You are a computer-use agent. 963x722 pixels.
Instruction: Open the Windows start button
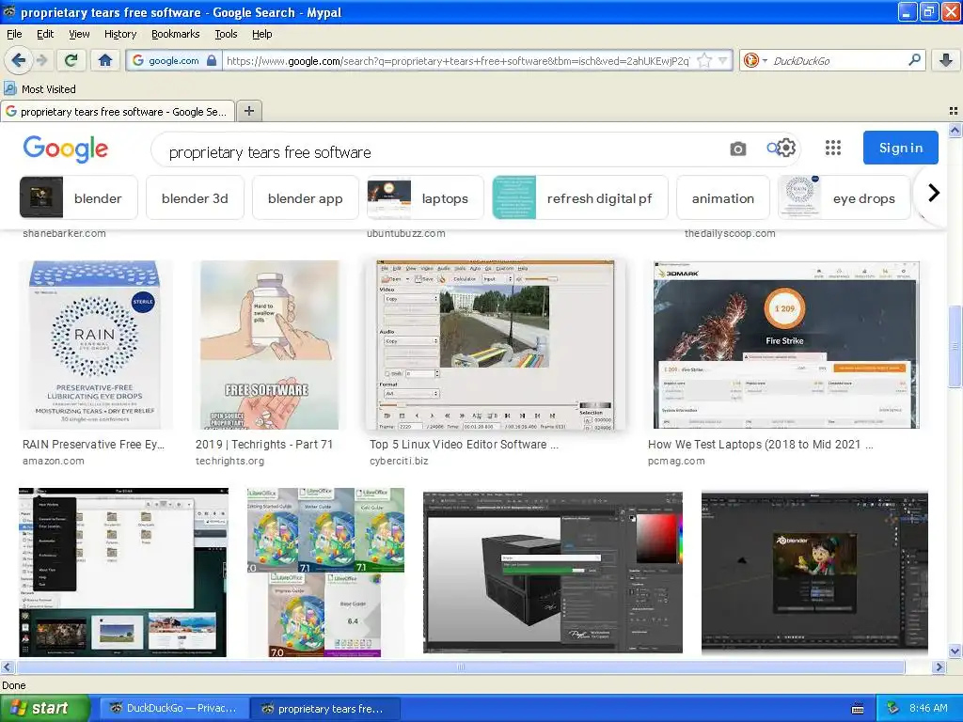(x=44, y=708)
